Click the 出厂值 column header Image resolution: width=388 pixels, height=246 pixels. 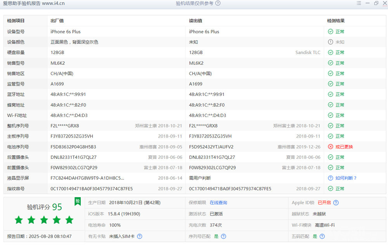pos(57,21)
